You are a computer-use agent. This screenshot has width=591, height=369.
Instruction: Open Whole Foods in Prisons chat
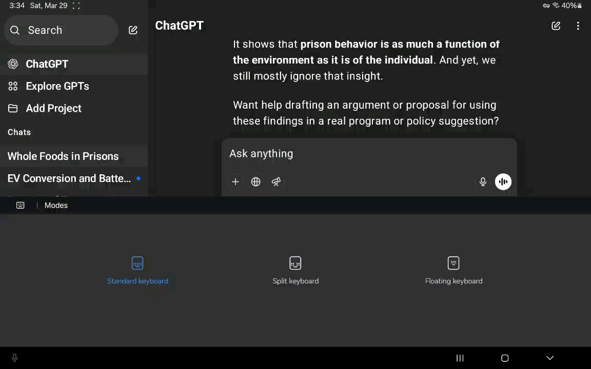click(x=74, y=156)
